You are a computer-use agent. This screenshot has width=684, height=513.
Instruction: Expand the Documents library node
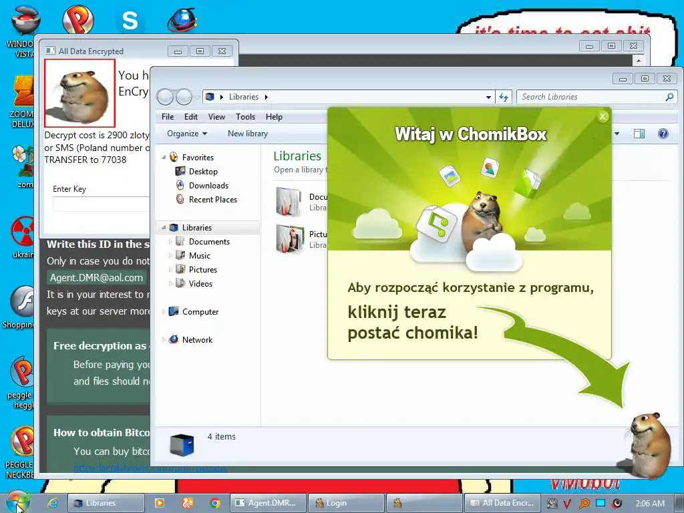coord(170,241)
